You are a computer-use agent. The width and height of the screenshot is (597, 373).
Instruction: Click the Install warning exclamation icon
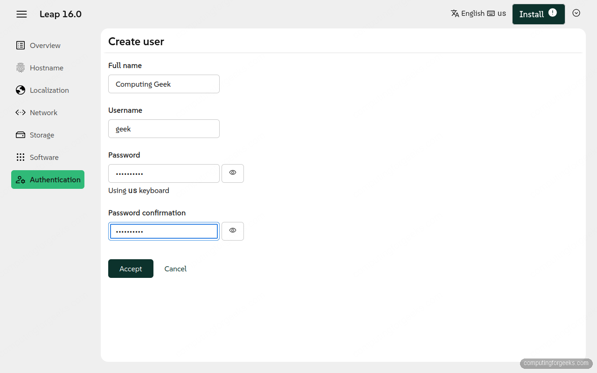tap(553, 13)
